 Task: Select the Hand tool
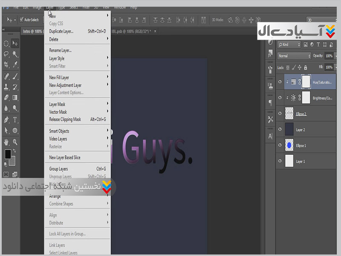pyautogui.click(x=6, y=142)
